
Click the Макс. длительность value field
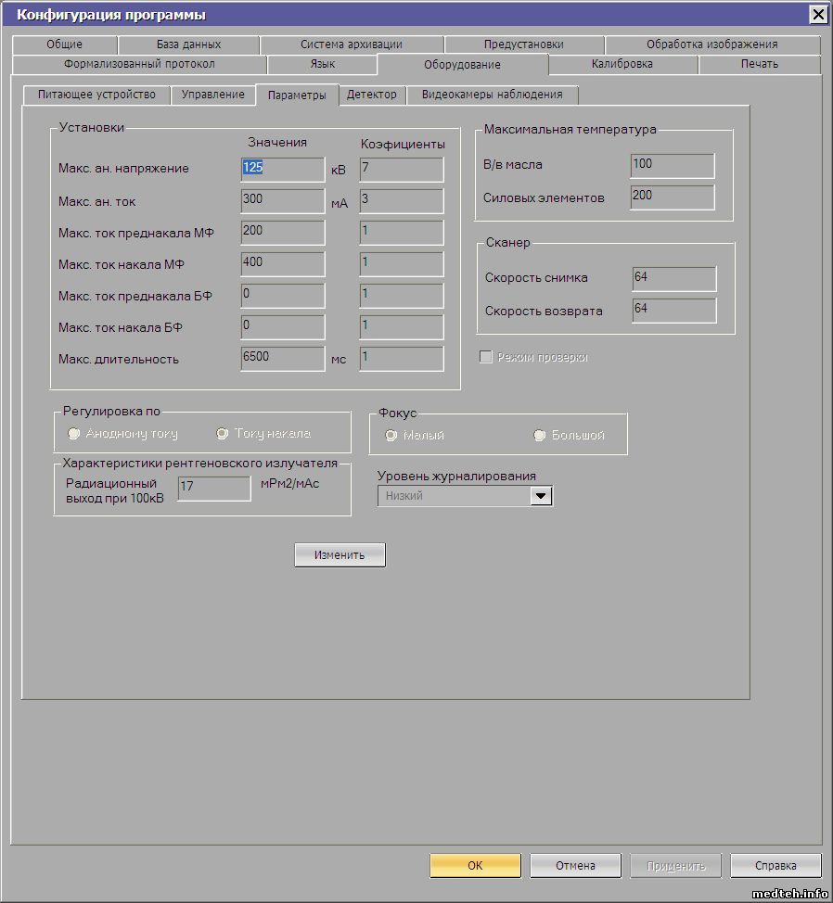pyautogui.click(x=282, y=358)
